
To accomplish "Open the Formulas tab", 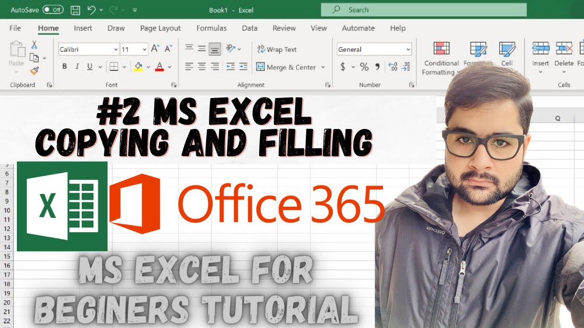I will click(212, 28).
